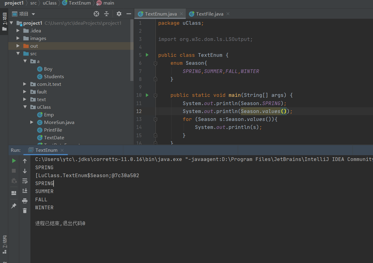Collapse the project1 root node
This screenshot has height=263, width=373.
coord(12,23)
